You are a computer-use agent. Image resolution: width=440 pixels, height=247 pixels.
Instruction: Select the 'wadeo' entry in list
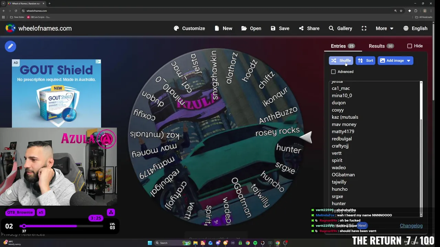(x=339, y=167)
